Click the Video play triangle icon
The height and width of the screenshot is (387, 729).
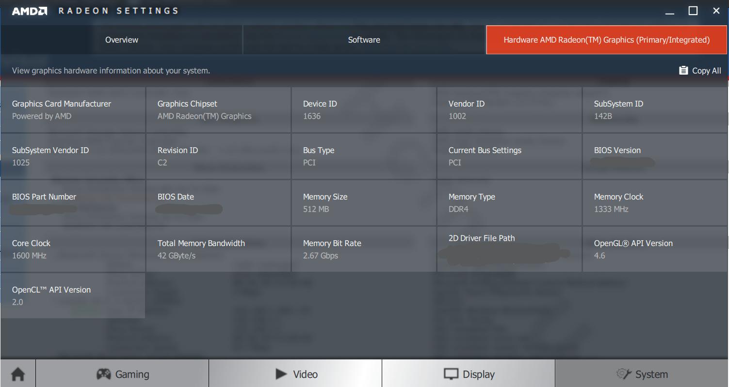tap(281, 374)
